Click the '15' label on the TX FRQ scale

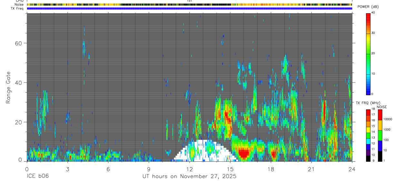click(x=373, y=126)
